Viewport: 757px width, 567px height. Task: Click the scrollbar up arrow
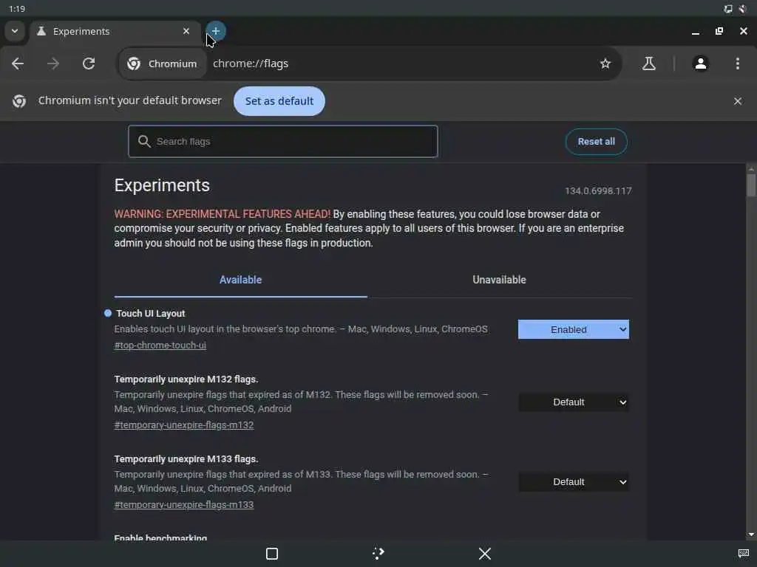pos(751,169)
